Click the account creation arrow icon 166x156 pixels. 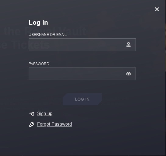point(32,114)
